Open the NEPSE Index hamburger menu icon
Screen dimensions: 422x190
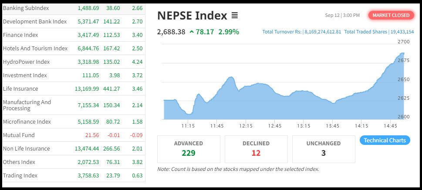(235, 16)
